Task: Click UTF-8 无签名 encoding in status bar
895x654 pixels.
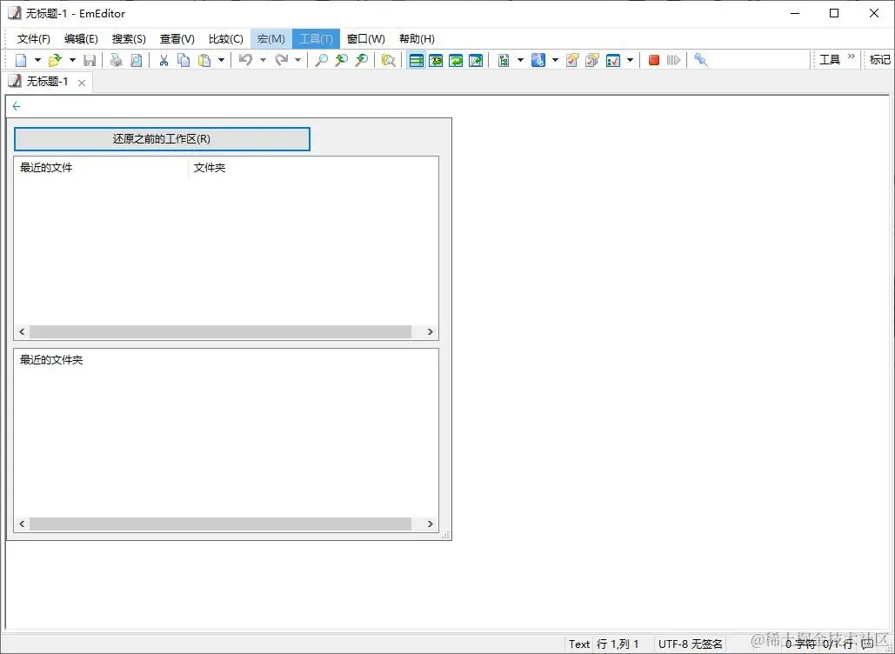Action: (x=690, y=644)
